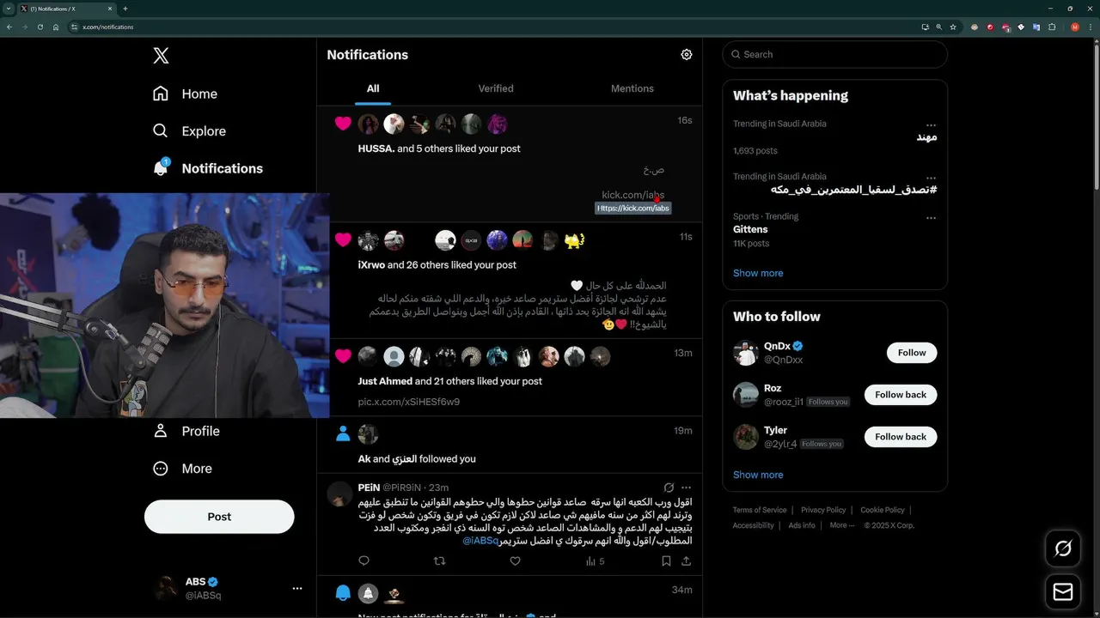
Task: Open PEiN's profile avatar
Action: [340, 494]
